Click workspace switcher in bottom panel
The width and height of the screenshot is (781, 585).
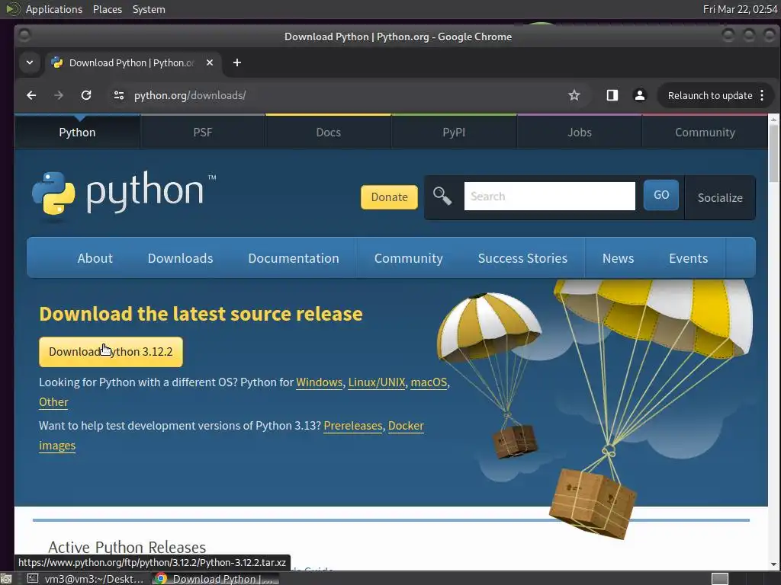click(720, 579)
